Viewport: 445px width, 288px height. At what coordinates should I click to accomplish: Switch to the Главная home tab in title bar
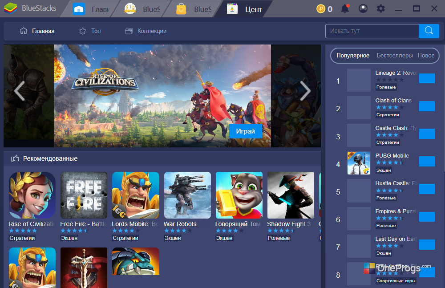[90, 9]
